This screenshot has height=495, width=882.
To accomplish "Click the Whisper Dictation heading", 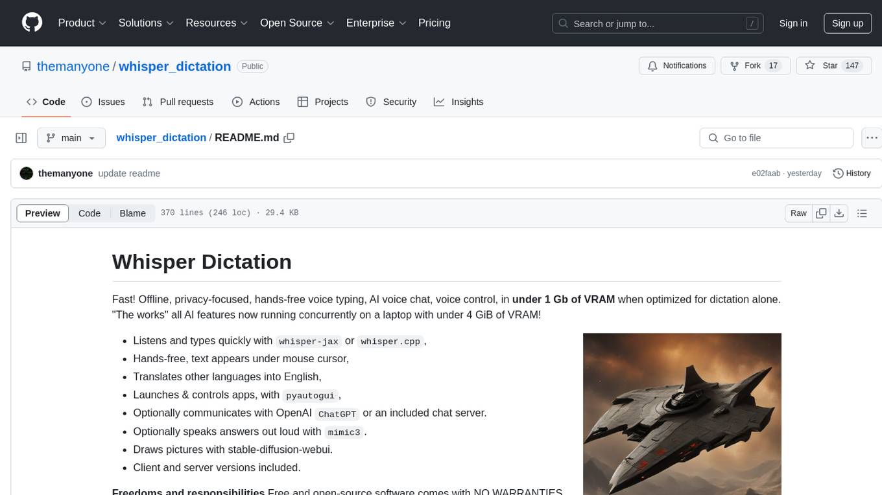I will point(202,262).
